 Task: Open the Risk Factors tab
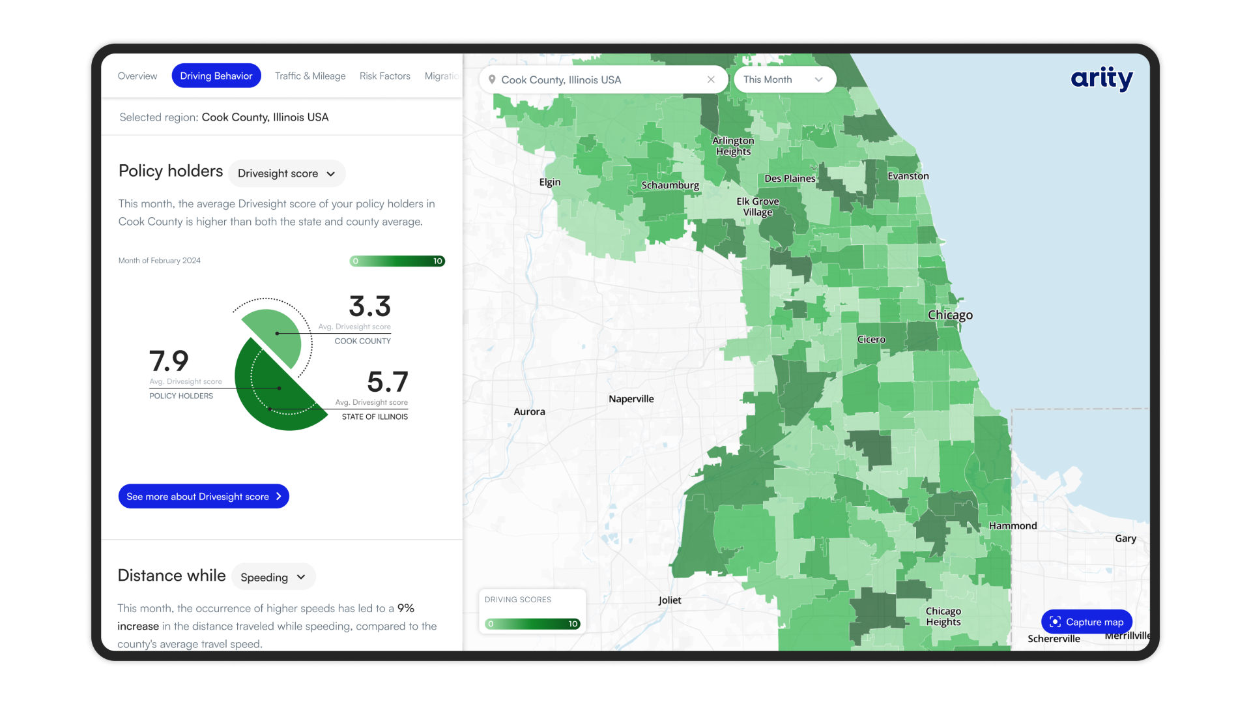click(384, 76)
